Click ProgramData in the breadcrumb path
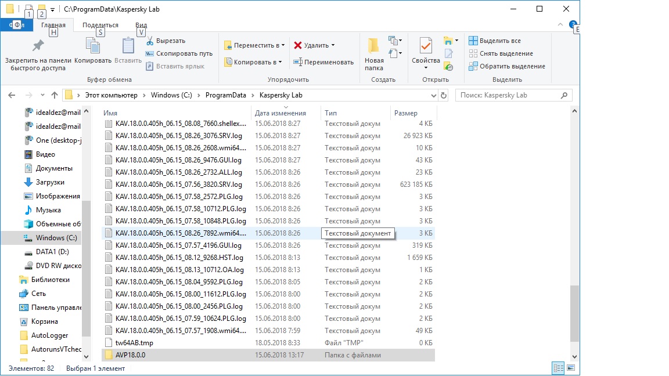669x376 pixels. click(225, 95)
